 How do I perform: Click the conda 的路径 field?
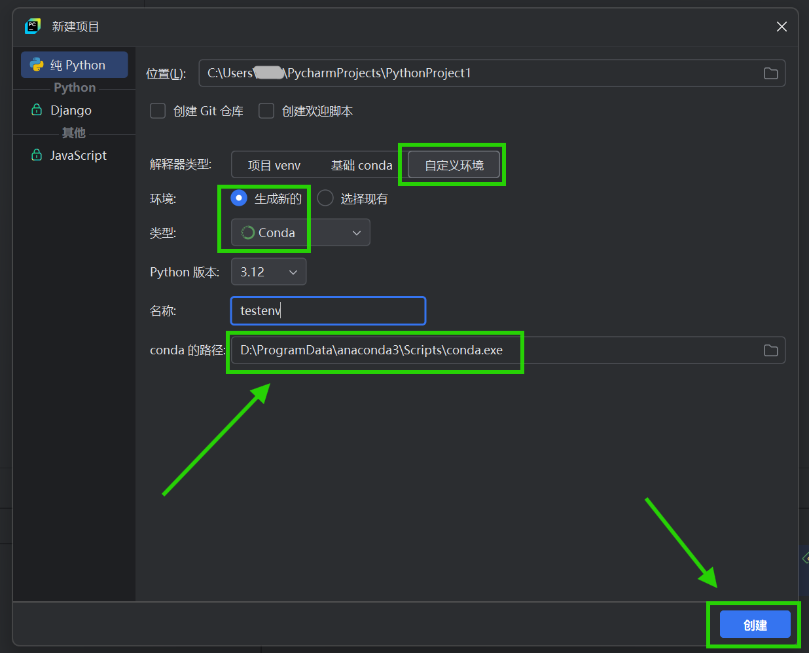pos(508,350)
